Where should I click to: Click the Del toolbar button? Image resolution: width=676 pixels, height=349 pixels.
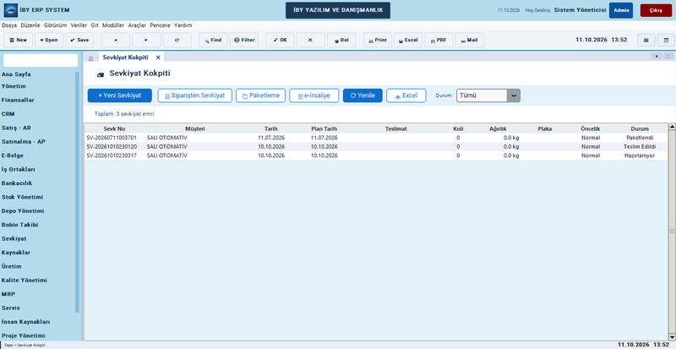(x=341, y=40)
